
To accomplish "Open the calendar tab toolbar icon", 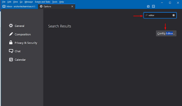I will pyautogui.click(x=148, y=6).
